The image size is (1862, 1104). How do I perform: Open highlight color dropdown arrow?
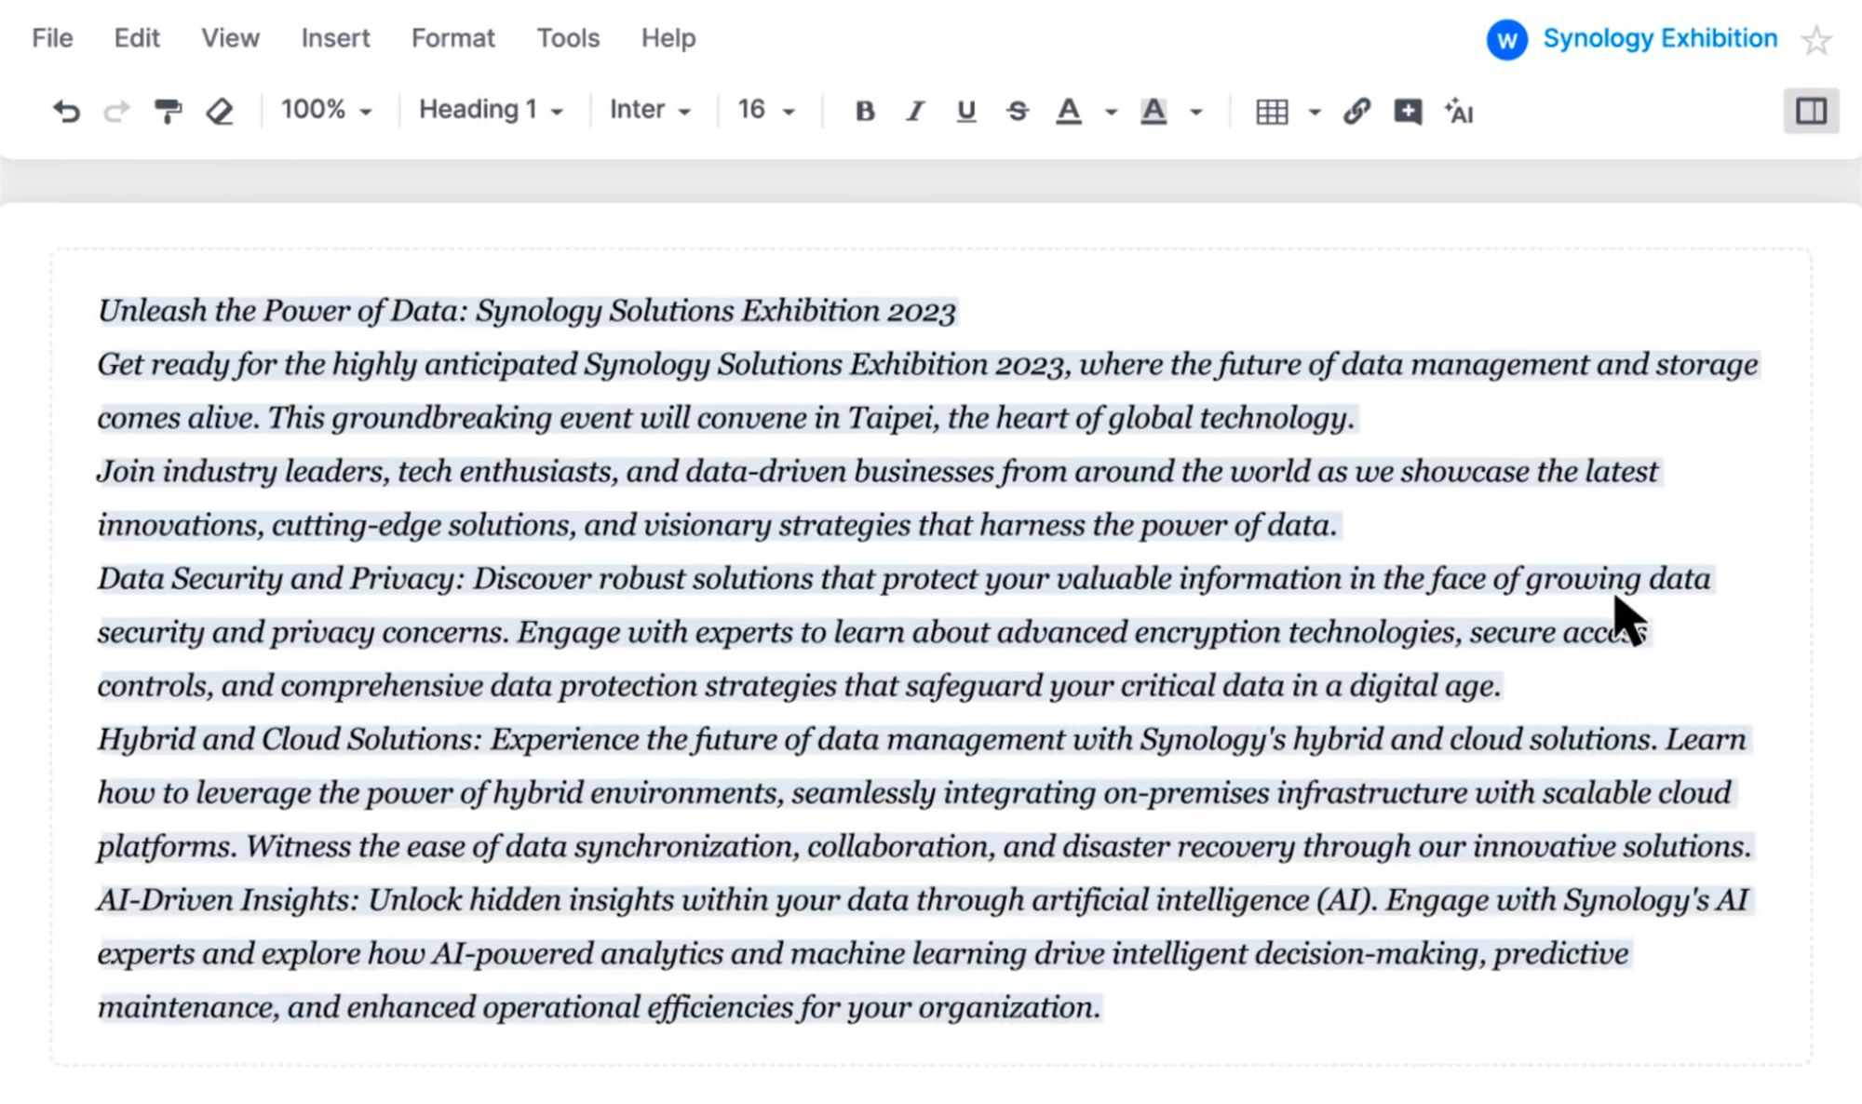pyautogui.click(x=1196, y=113)
